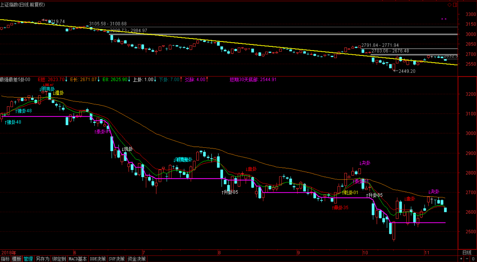Click the 绑定到 bind-to button
477x262 pixels.
coord(59,259)
